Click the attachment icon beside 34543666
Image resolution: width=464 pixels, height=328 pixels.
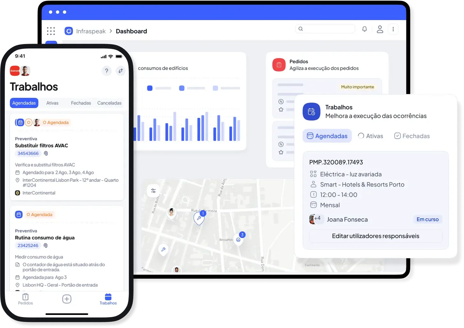pyautogui.click(x=46, y=153)
